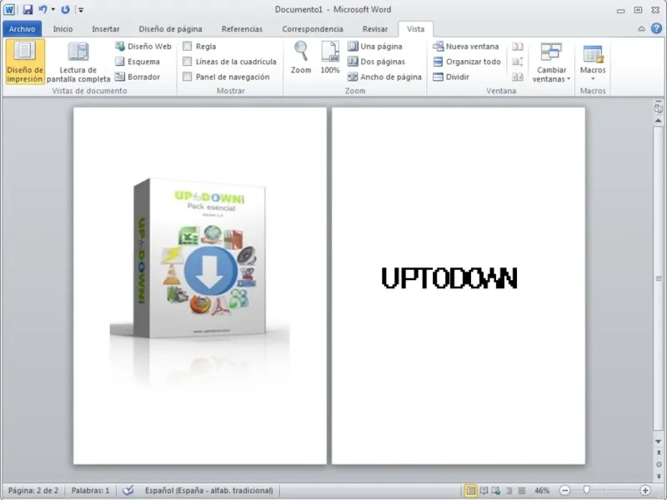Select draft view in the status bar
Image resolution: width=667 pixels, height=500 pixels.
522,491
